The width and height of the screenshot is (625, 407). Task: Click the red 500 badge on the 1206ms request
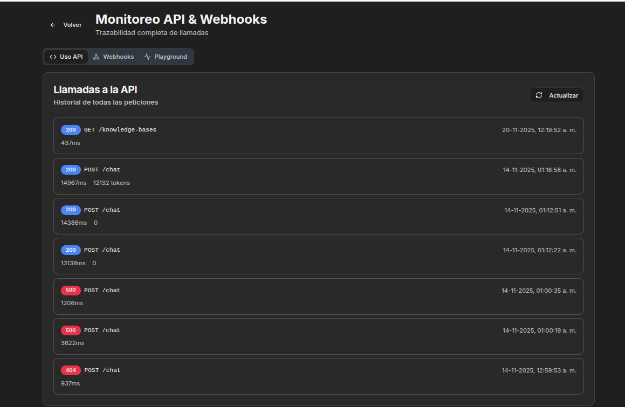pos(71,290)
